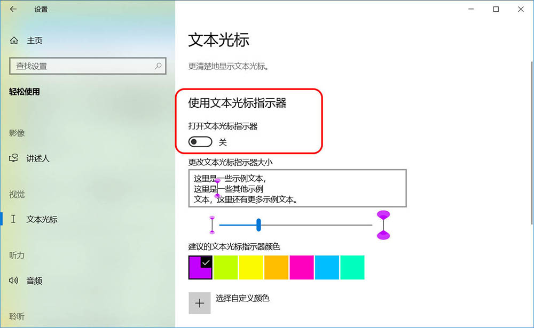Click the 设置 window title text
This screenshot has height=328, width=534.
41,10
